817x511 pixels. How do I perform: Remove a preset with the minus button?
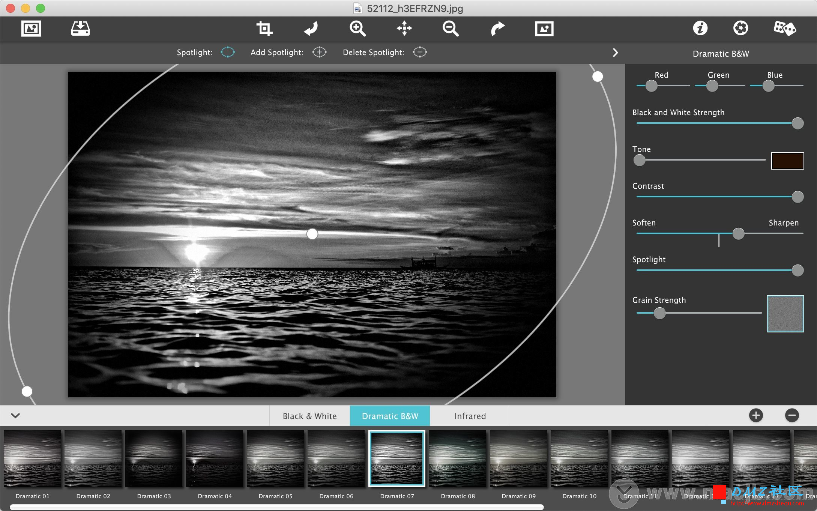tap(792, 415)
